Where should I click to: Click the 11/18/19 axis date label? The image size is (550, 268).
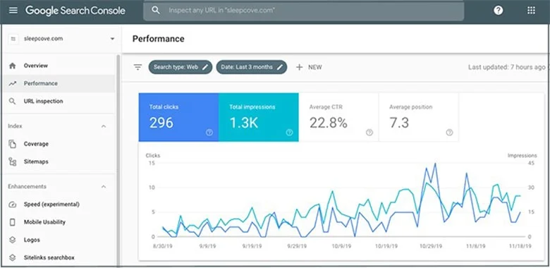tap(520, 246)
